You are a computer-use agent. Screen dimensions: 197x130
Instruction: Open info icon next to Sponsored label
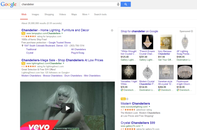tap(192, 31)
